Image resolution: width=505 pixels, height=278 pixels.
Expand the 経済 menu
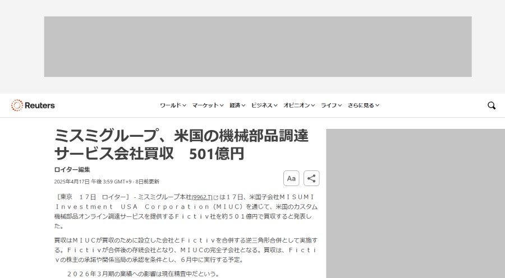pyautogui.click(x=237, y=105)
